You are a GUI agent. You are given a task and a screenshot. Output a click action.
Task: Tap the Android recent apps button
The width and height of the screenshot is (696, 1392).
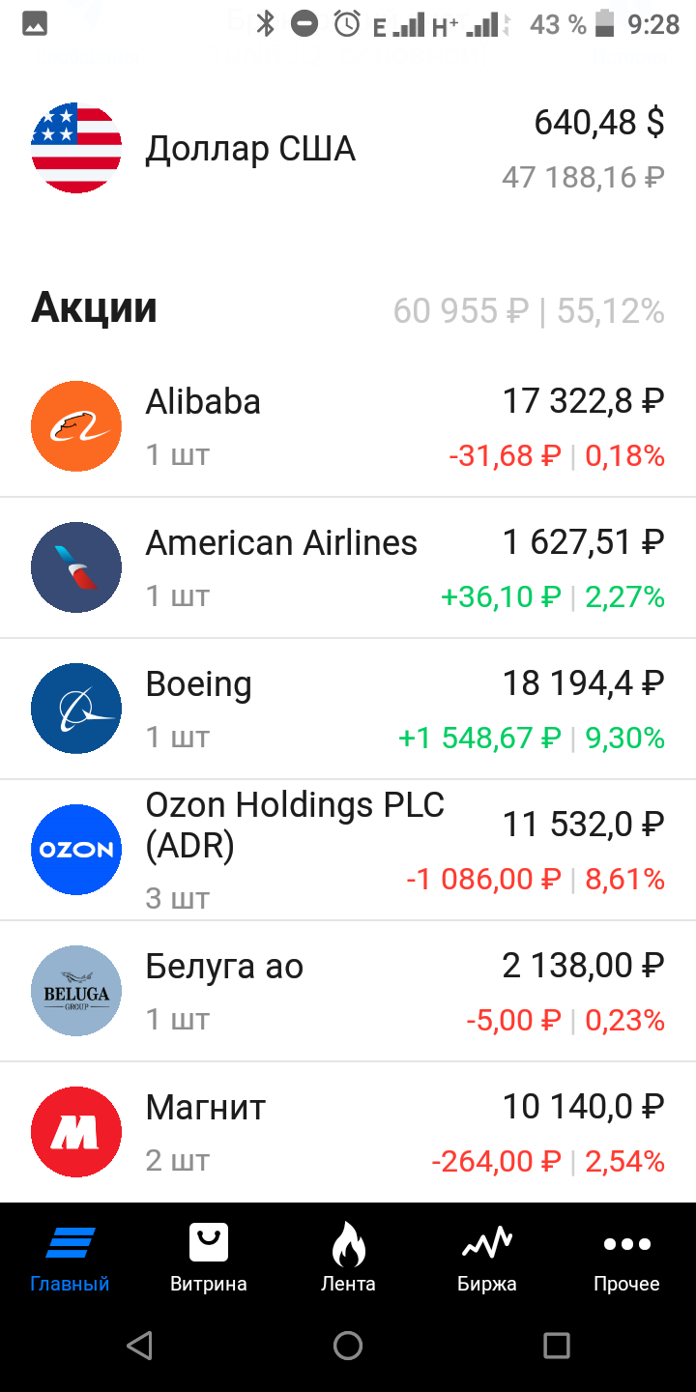(x=557, y=1345)
